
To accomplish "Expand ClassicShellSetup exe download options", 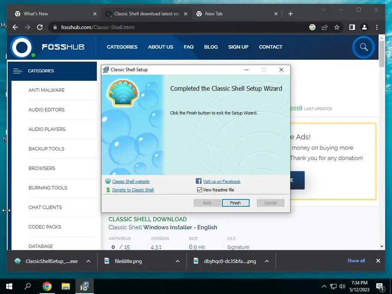I will [x=88, y=261].
